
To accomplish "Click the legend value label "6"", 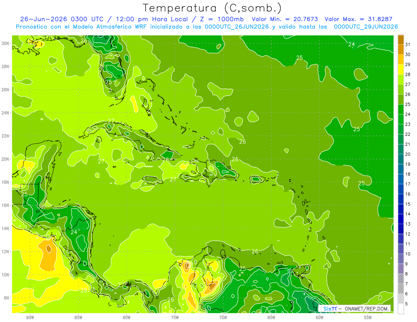I will (x=407, y=294).
